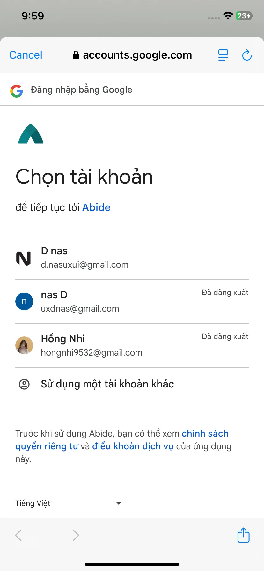Viewport: 264px width, 571px height.
Task: Tap the reload page icon
Action: [247, 55]
